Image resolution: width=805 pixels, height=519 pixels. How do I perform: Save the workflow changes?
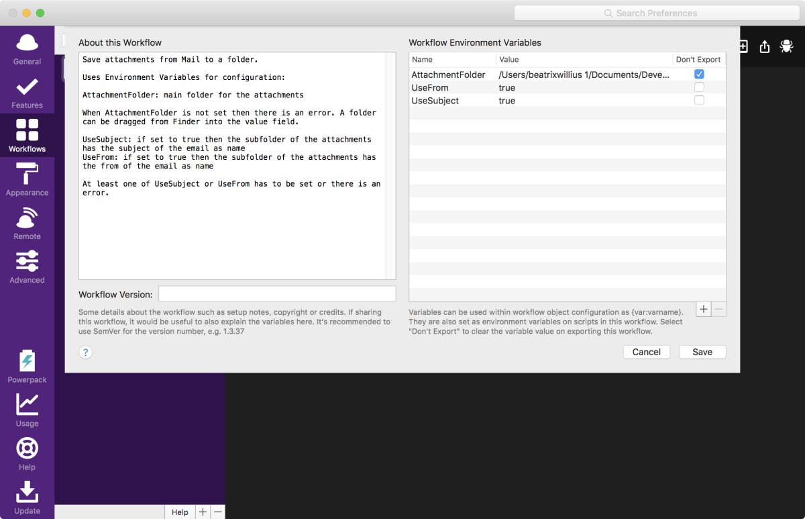pyautogui.click(x=702, y=352)
